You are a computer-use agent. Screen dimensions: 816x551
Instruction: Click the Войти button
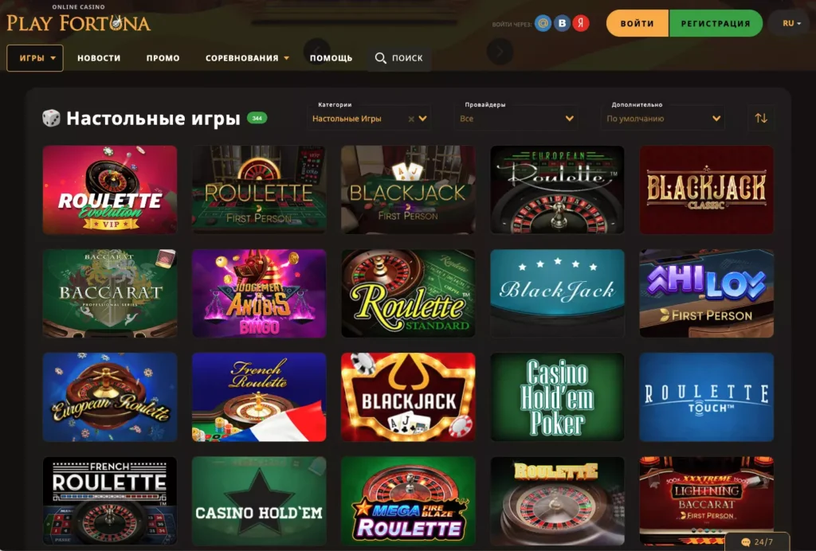point(637,23)
